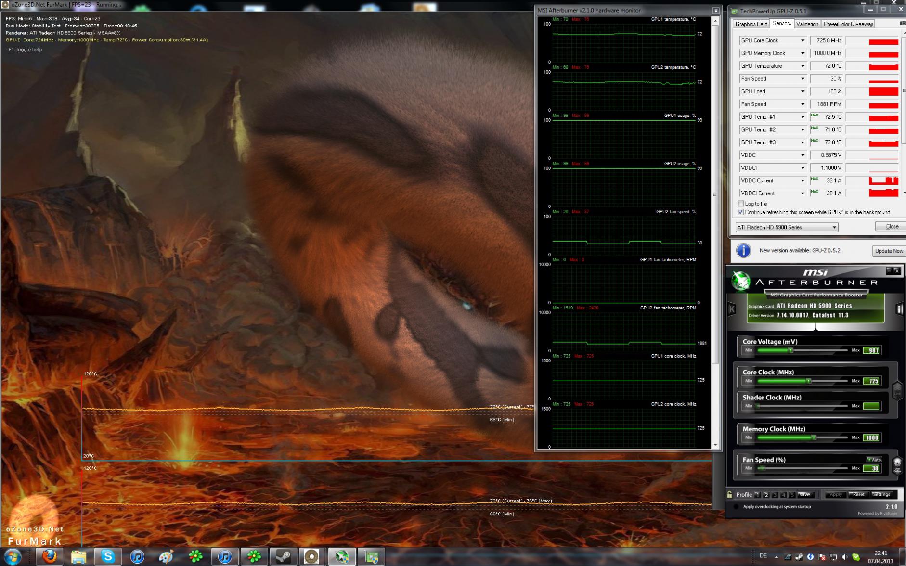Open the GPU Core Clock sensor dropdown
The width and height of the screenshot is (906, 566).
click(802, 40)
